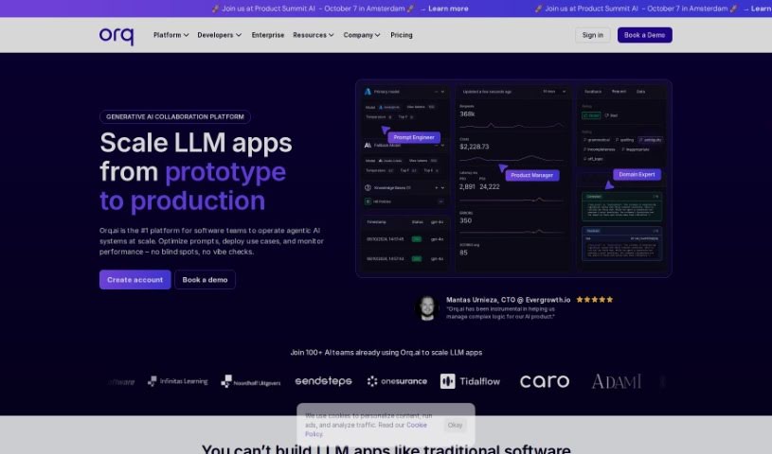This screenshot has width=772, height=454.
Task: Go to the Pricing page
Action: pos(402,35)
